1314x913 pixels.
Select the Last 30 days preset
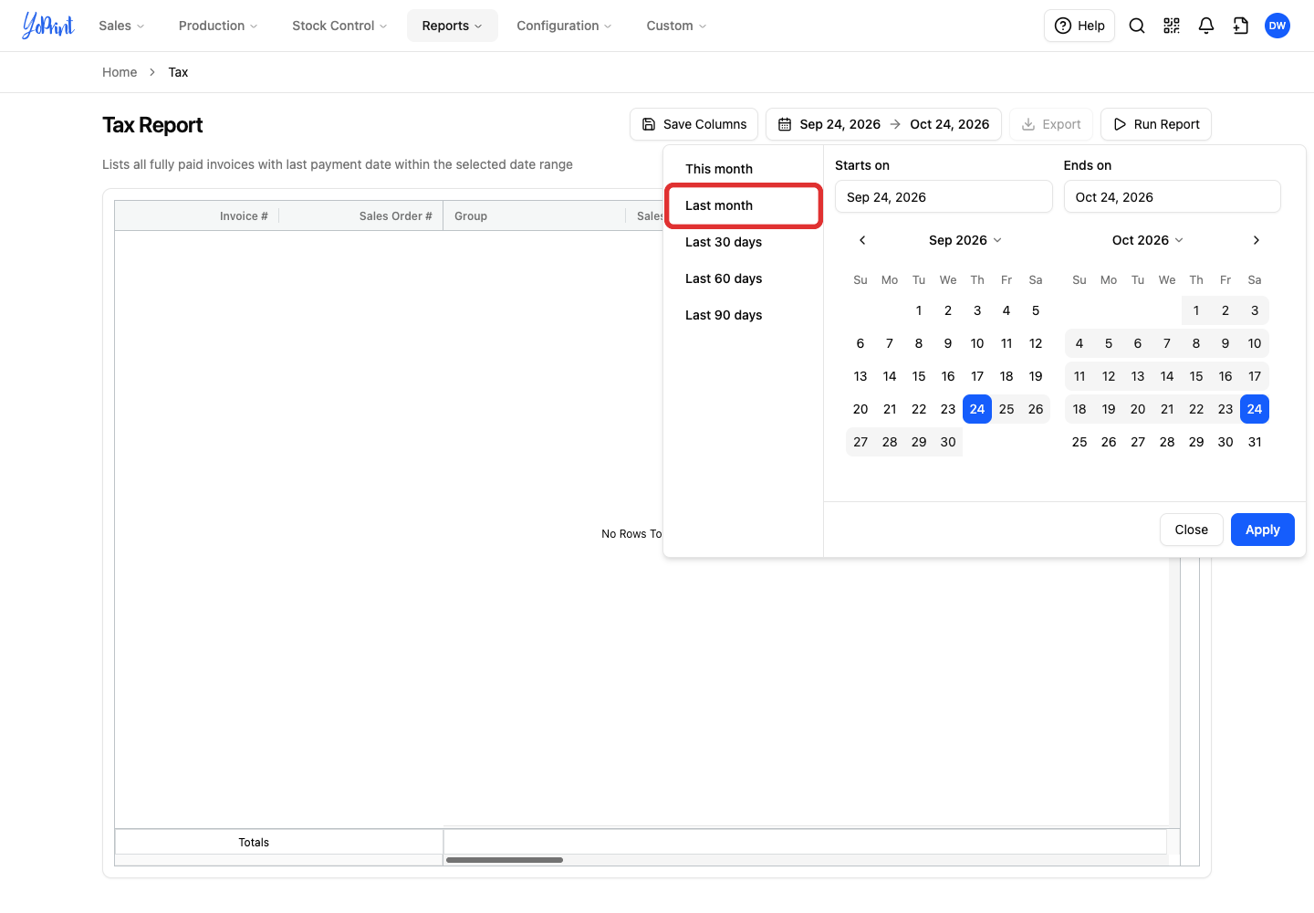click(744, 242)
